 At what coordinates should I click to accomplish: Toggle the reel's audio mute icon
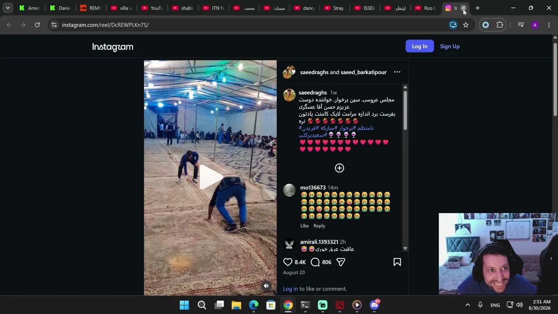point(266,286)
